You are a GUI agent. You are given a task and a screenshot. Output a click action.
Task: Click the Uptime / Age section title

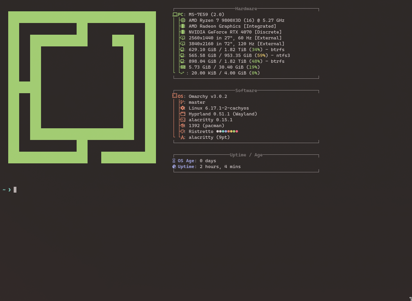(246, 155)
